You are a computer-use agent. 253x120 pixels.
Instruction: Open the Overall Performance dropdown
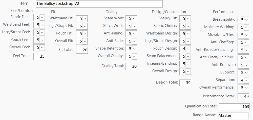pyautogui.click(x=246, y=88)
